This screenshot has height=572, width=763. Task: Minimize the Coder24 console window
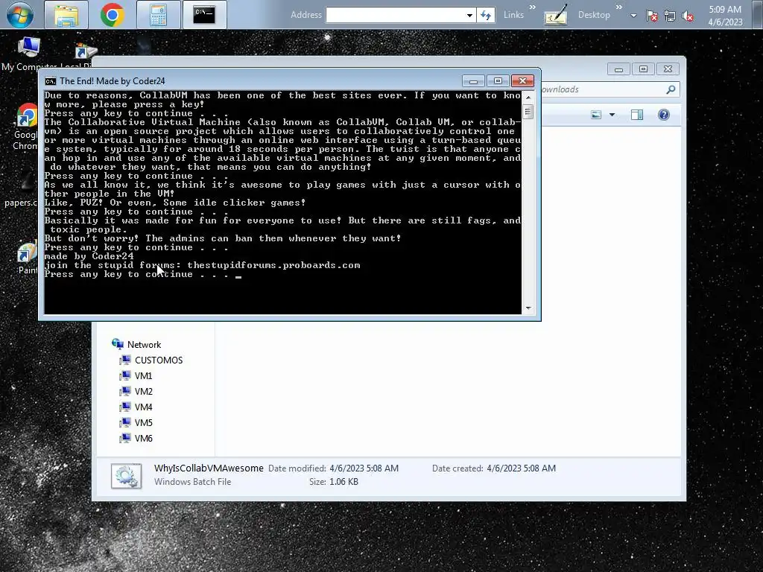[473, 80]
